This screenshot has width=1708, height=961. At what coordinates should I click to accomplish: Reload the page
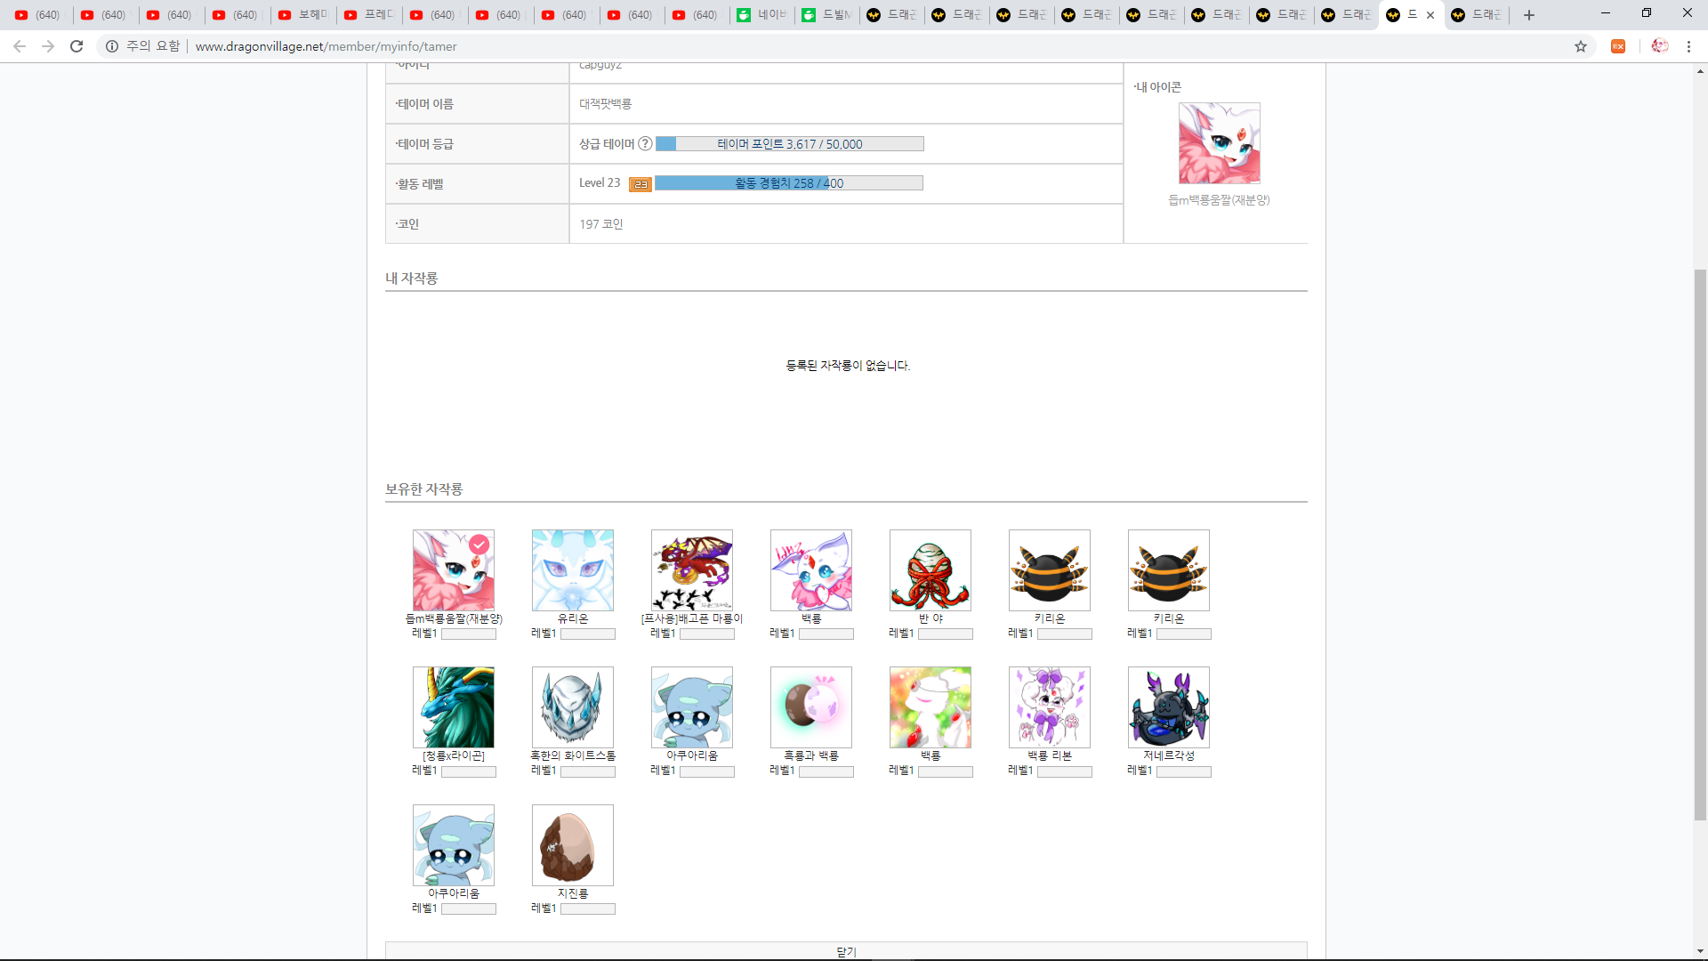point(77,46)
